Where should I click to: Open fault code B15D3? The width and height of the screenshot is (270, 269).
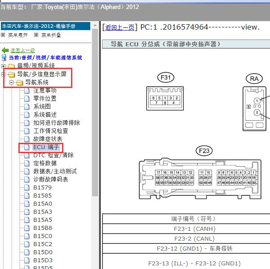point(43,260)
